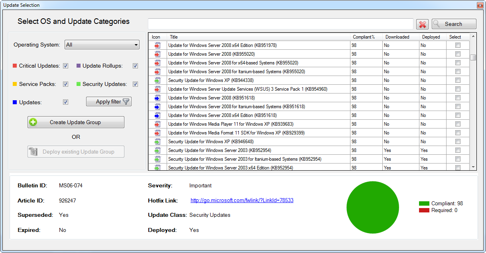Click icon for Server 2003 Itanium-based KB952954
486x253 pixels.
click(157, 159)
